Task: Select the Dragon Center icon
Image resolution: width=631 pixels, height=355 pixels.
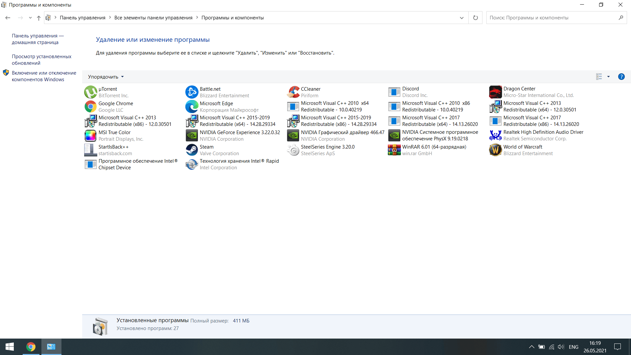Action: tap(495, 92)
